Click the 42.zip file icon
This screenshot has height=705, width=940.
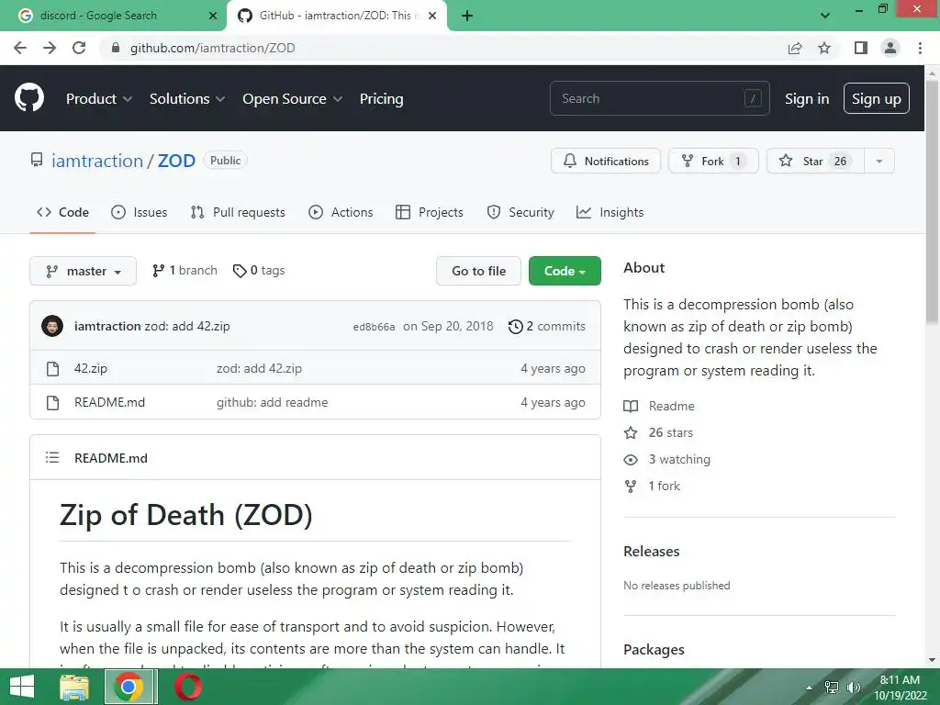coord(52,369)
